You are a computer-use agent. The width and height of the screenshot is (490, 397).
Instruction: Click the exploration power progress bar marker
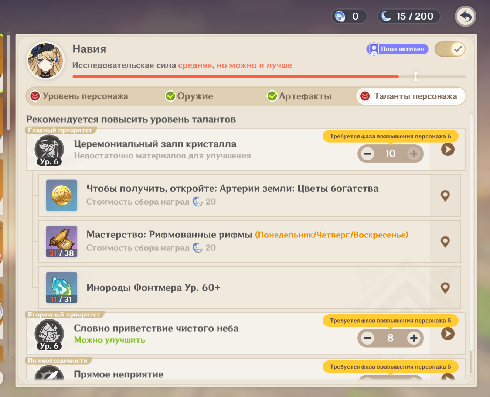click(416, 76)
